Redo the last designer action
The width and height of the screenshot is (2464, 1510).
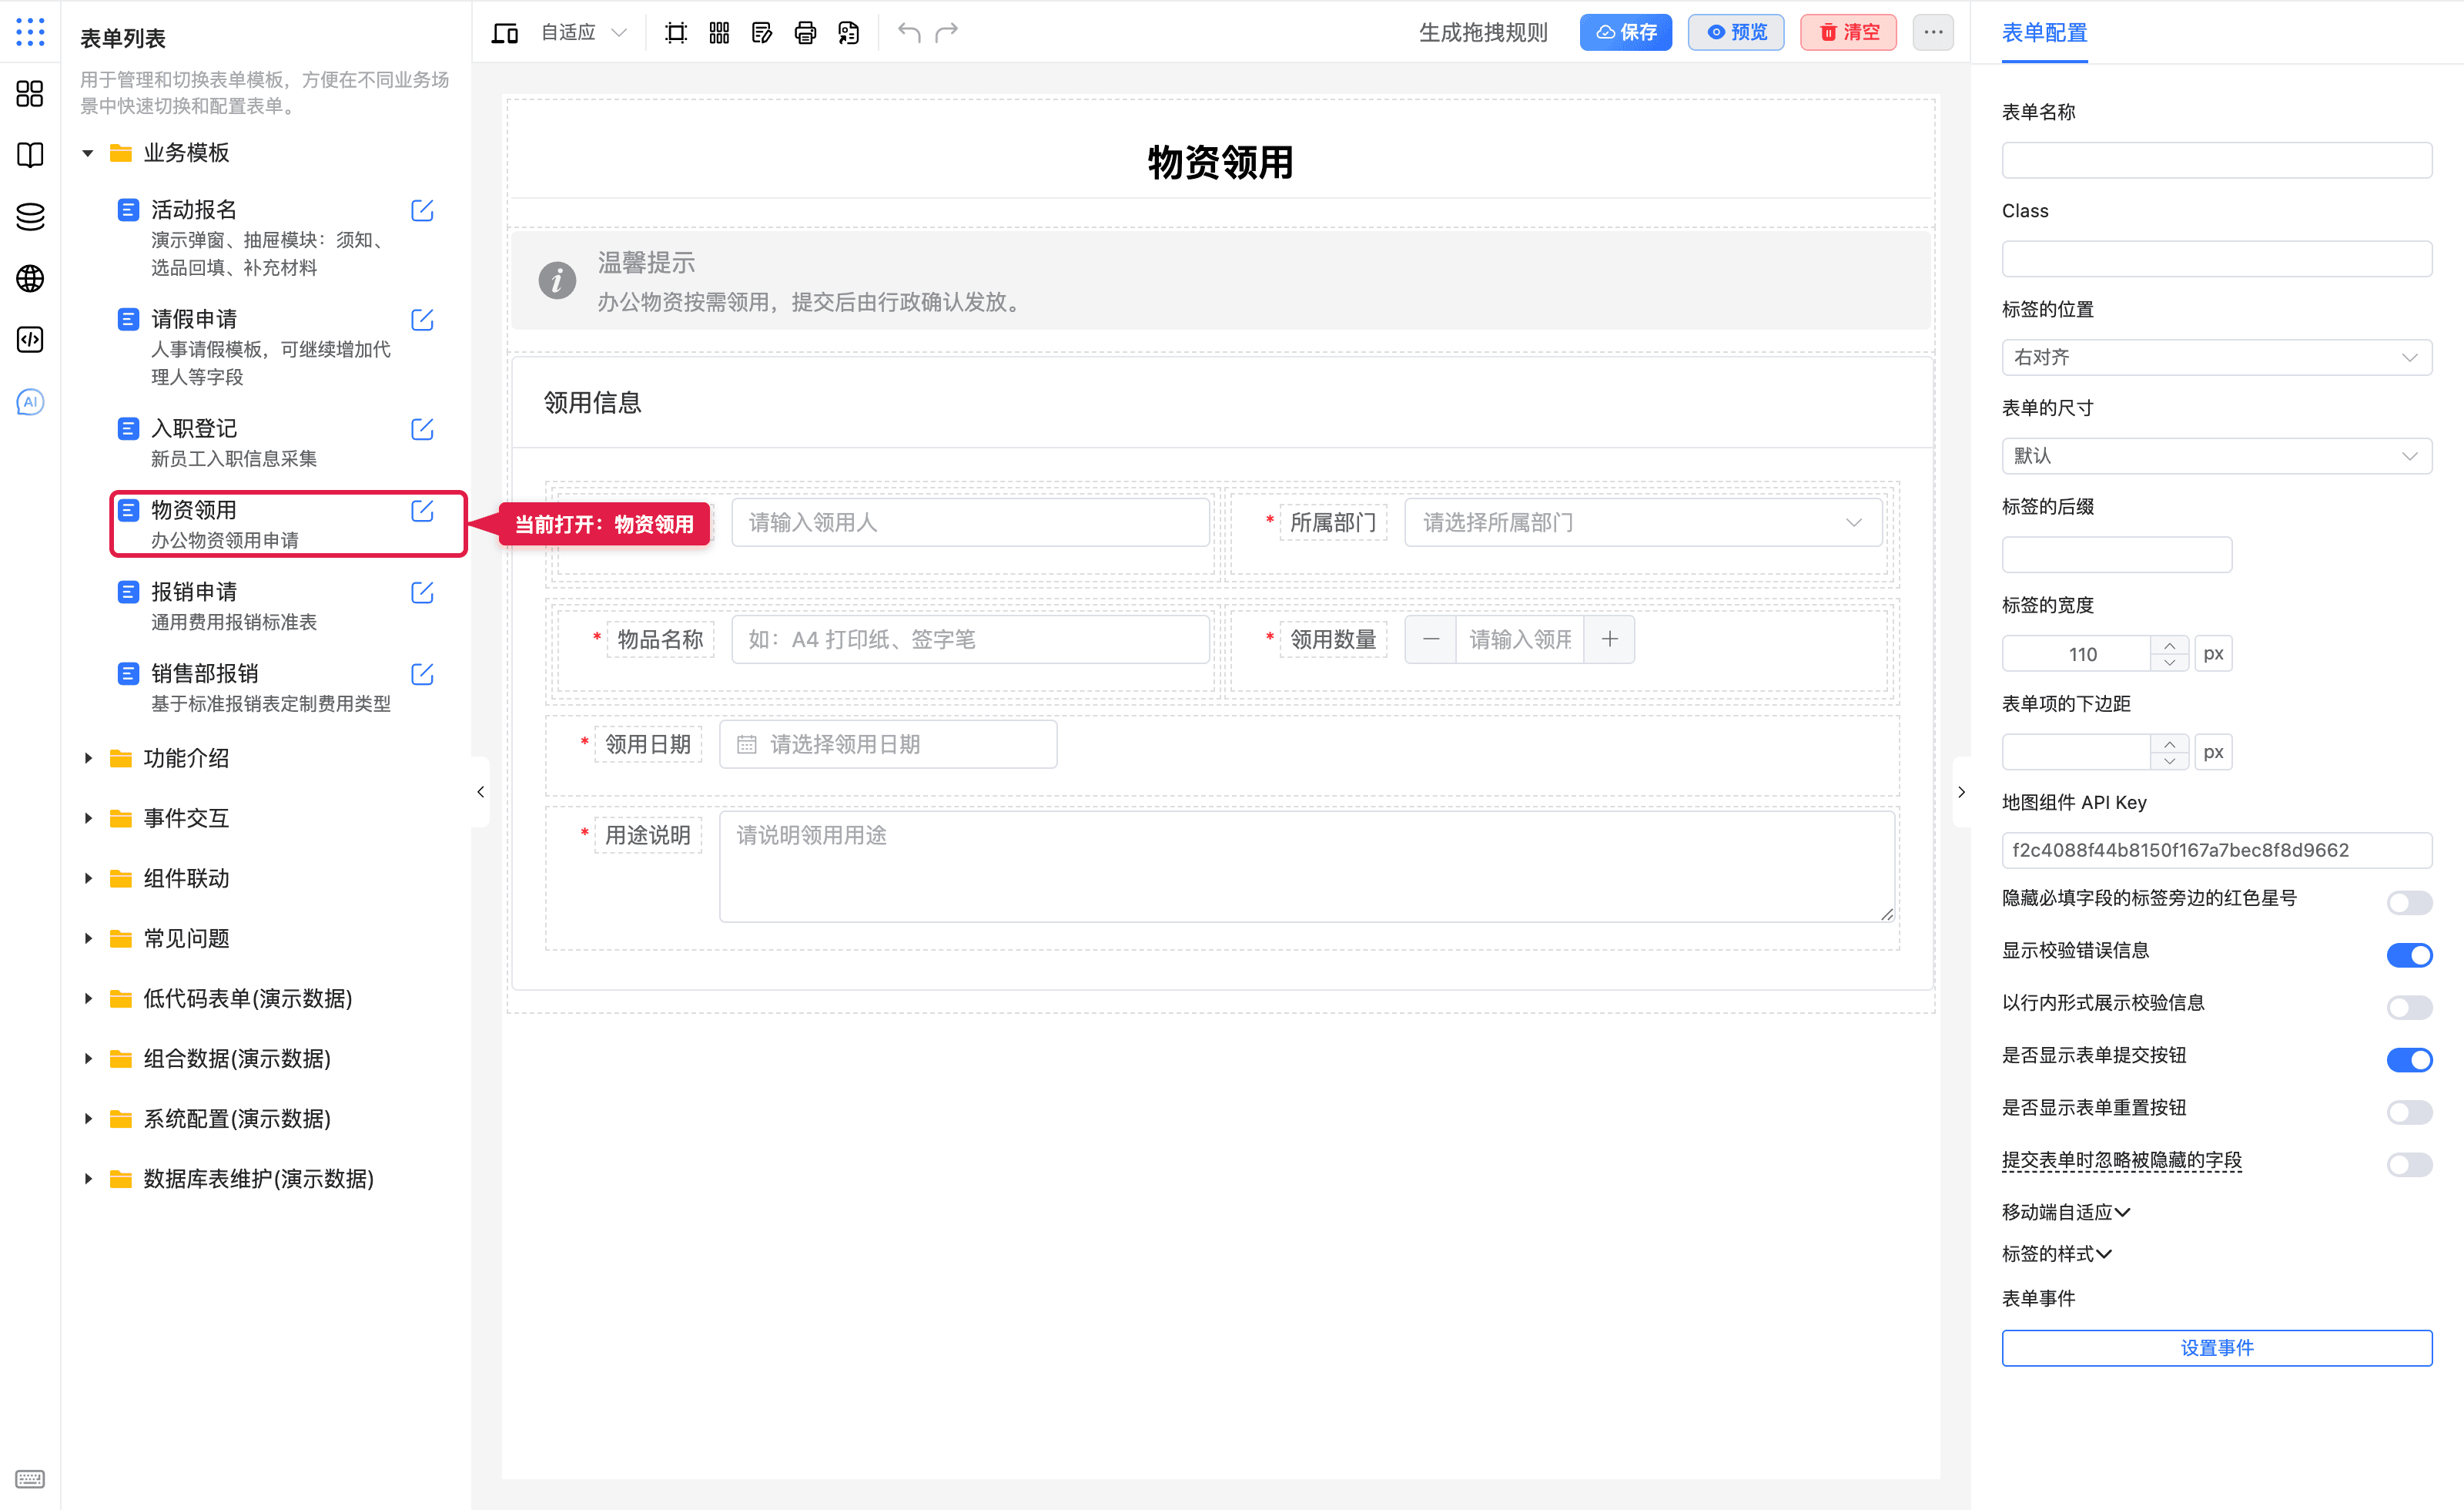[x=947, y=33]
